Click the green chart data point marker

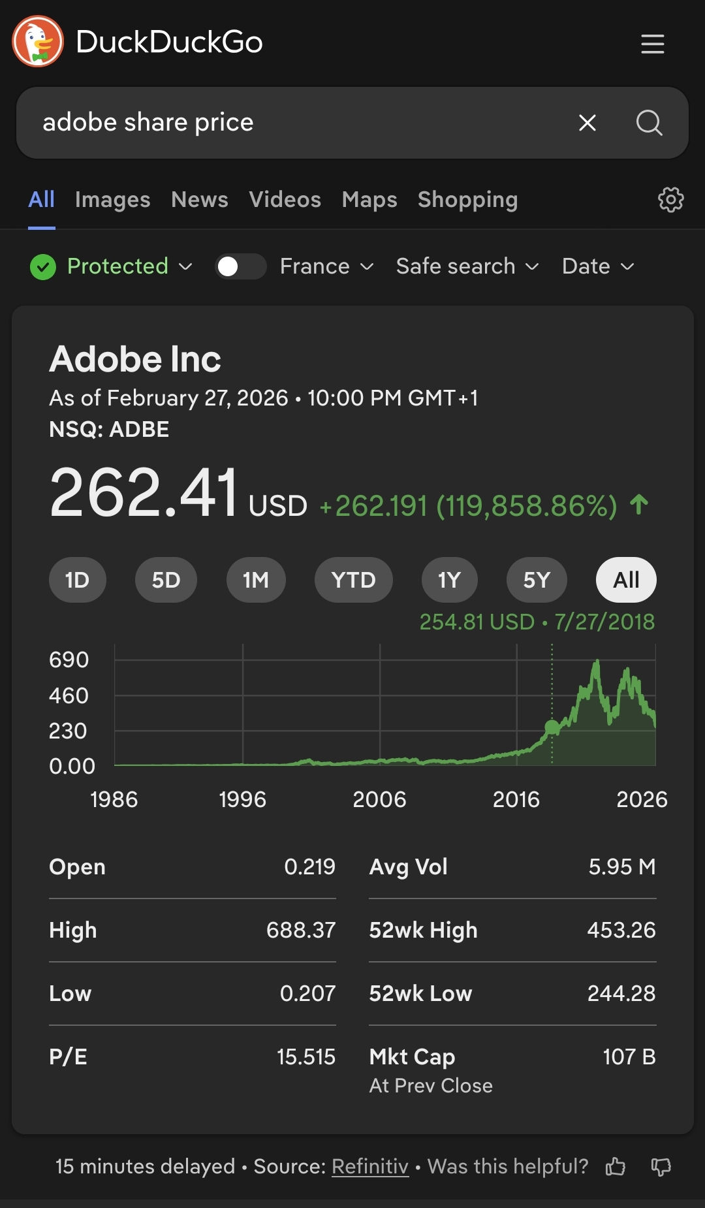552,727
